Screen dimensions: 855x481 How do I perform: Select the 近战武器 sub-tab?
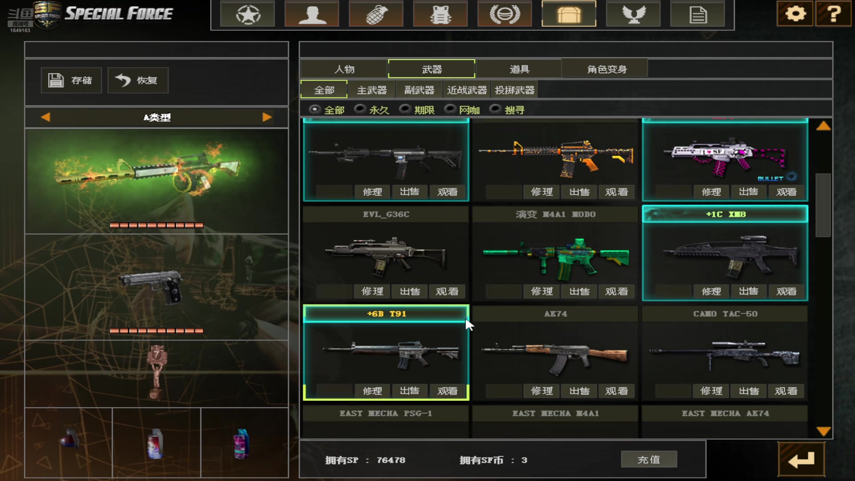pos(467,90)
